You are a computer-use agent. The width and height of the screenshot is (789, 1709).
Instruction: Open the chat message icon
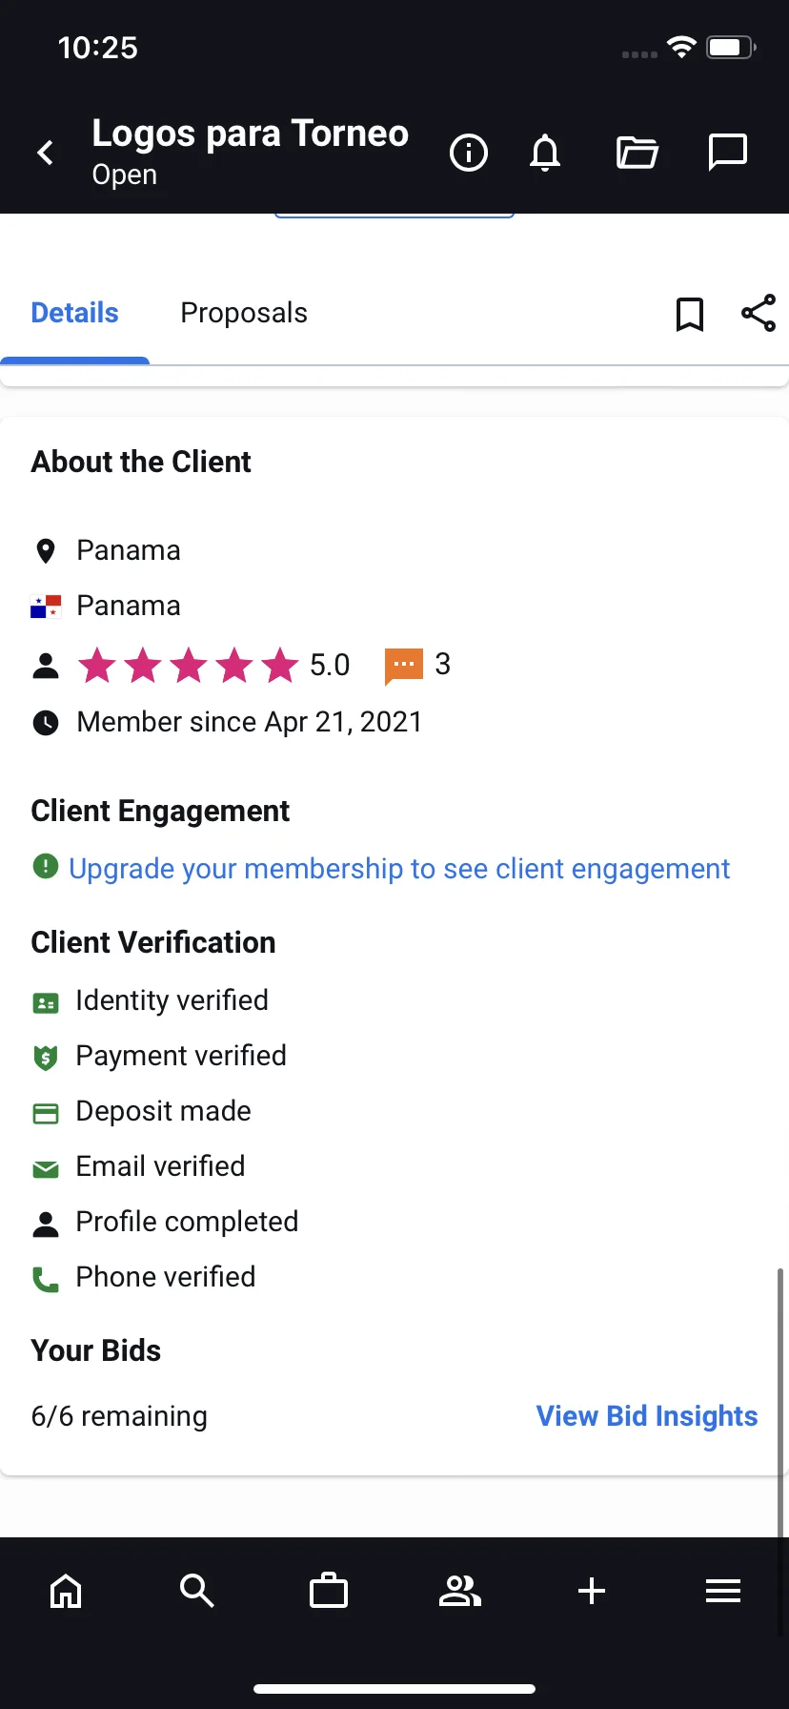click(728, 153)
